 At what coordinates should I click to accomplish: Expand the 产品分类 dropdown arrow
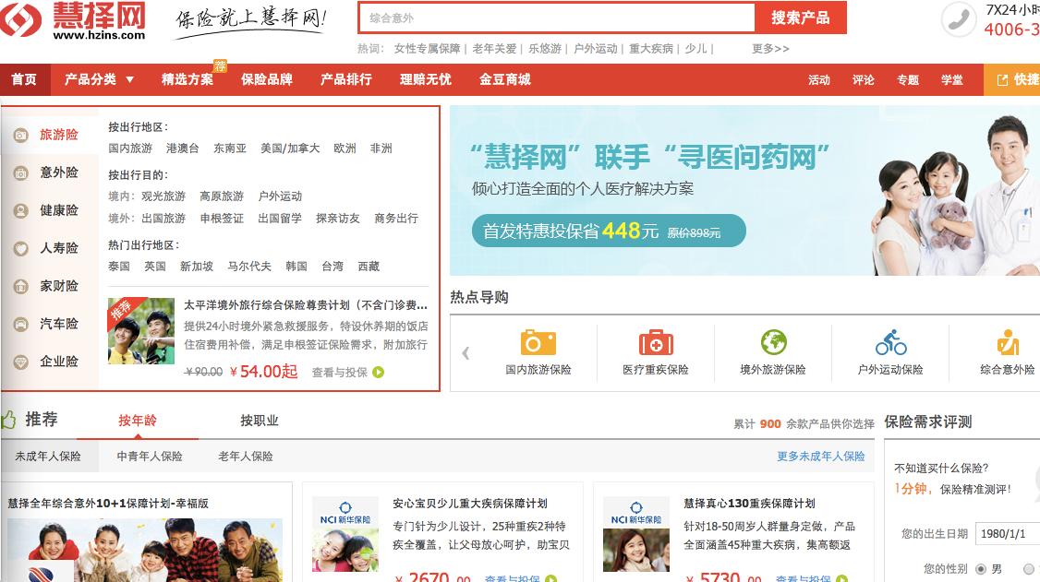130,79
